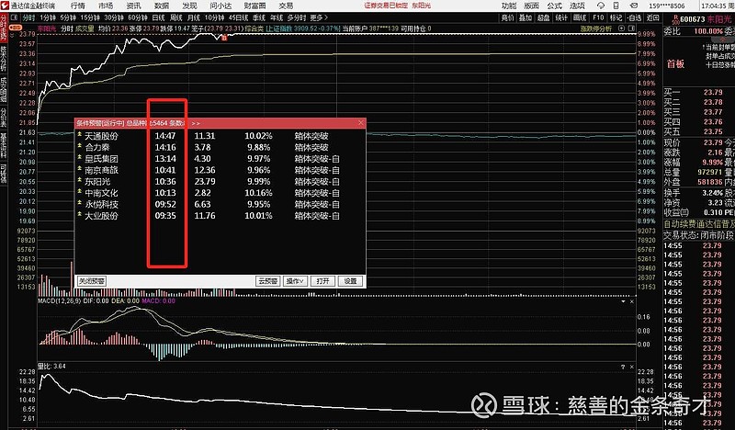Click the panel toggle icon right of plus icon
Viewport: 735px width, 430px height.
[x=631, y=28]
